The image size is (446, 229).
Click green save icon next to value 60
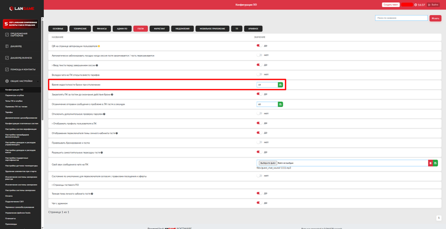click(x=280, y=104)
